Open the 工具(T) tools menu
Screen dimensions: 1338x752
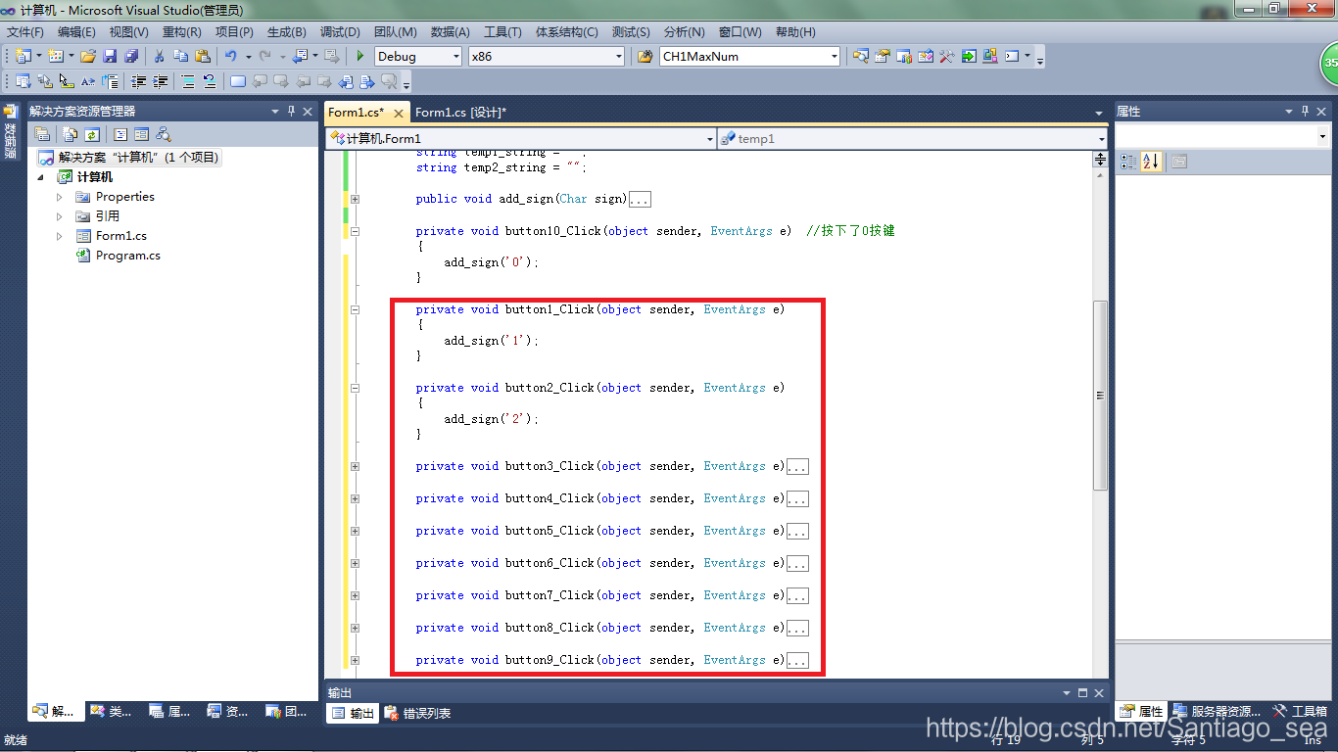(502, 32)
